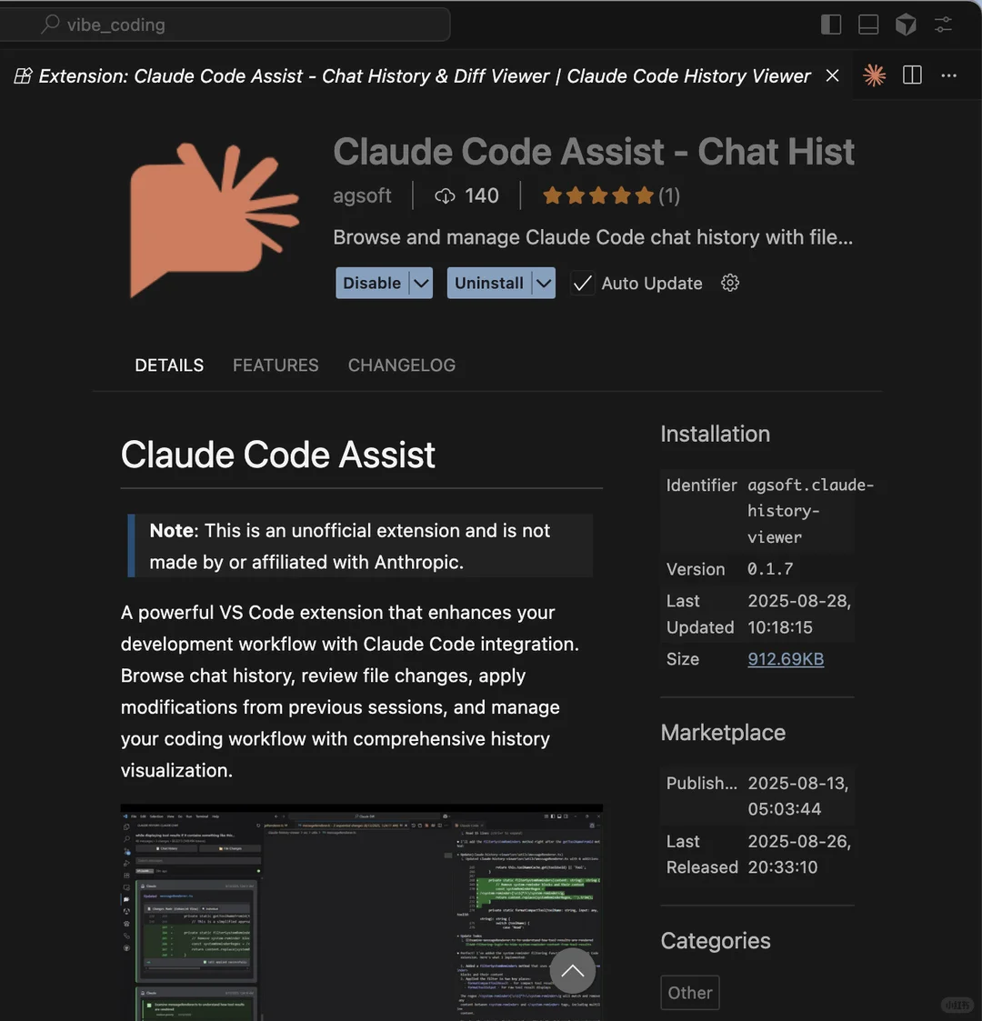The height and width of the screenshot is (1021, 982).
Task: Click the install count download icon
Action: point(445,195)
